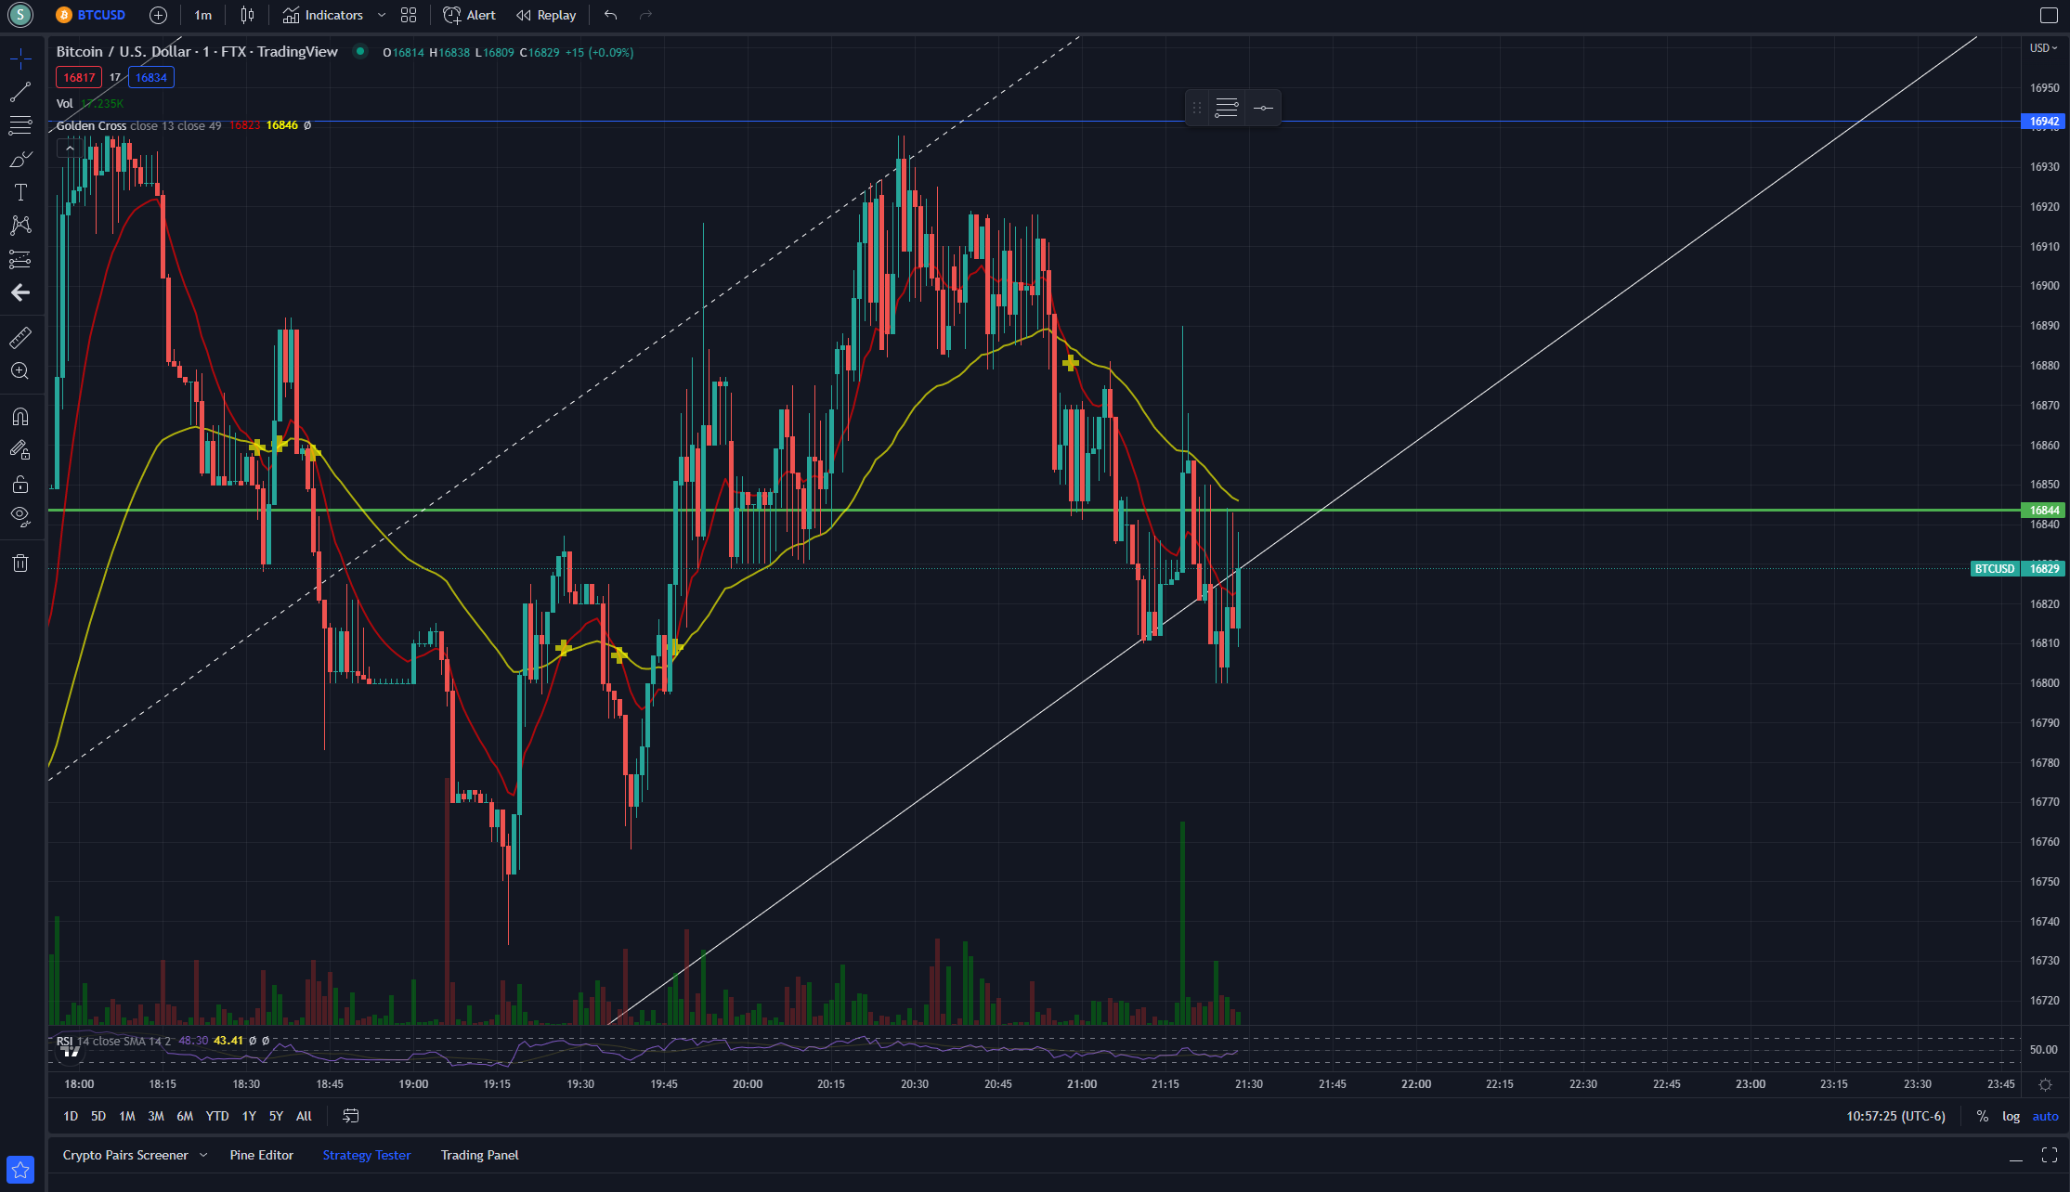Viewport: 2070px width, 1192px height.
Task: Select the 1D time range button
Action: point(71,1116)
